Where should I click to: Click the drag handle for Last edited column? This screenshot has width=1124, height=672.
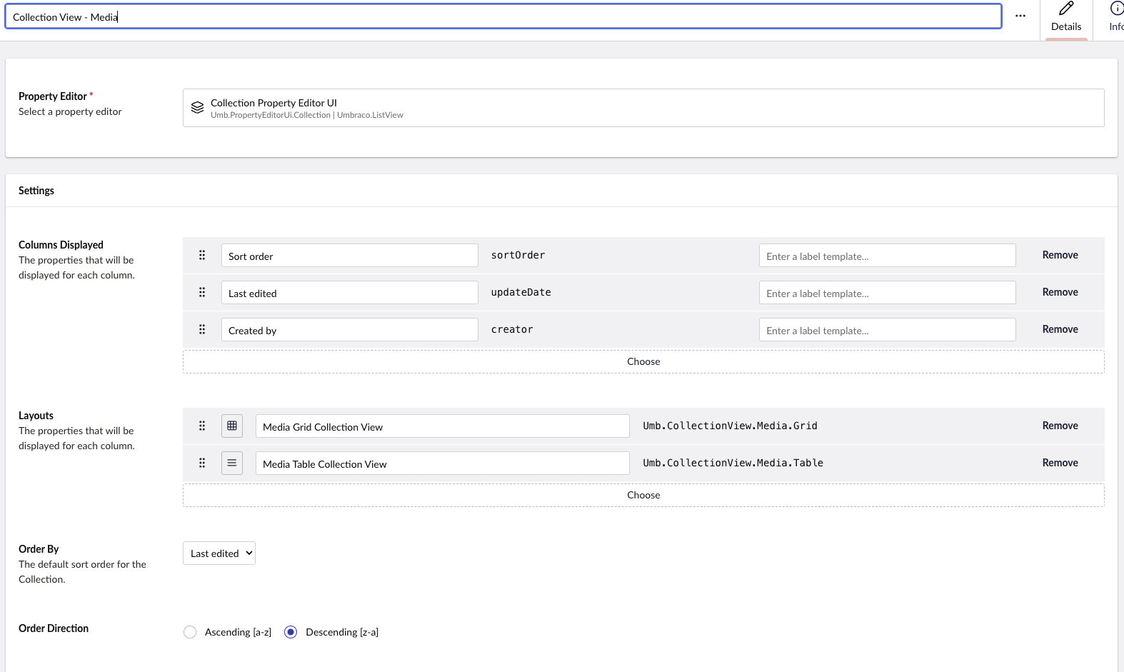(202, 292)
